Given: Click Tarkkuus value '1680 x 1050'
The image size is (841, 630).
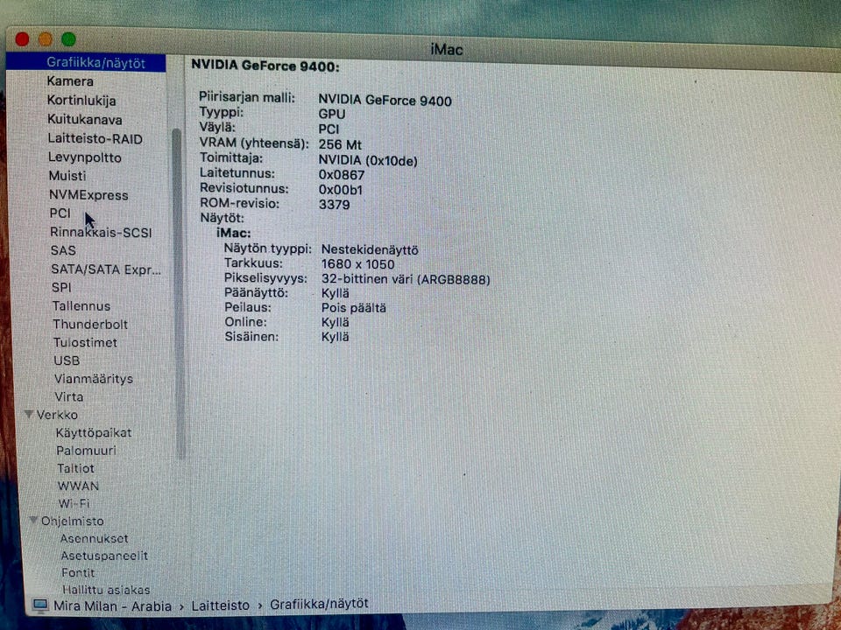Looking at the screenshot, I should pyautogui.click(x=357, y=264).
